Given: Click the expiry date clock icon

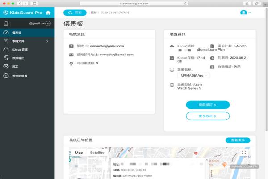Looking at the screenshot, I should click(212, 58).
